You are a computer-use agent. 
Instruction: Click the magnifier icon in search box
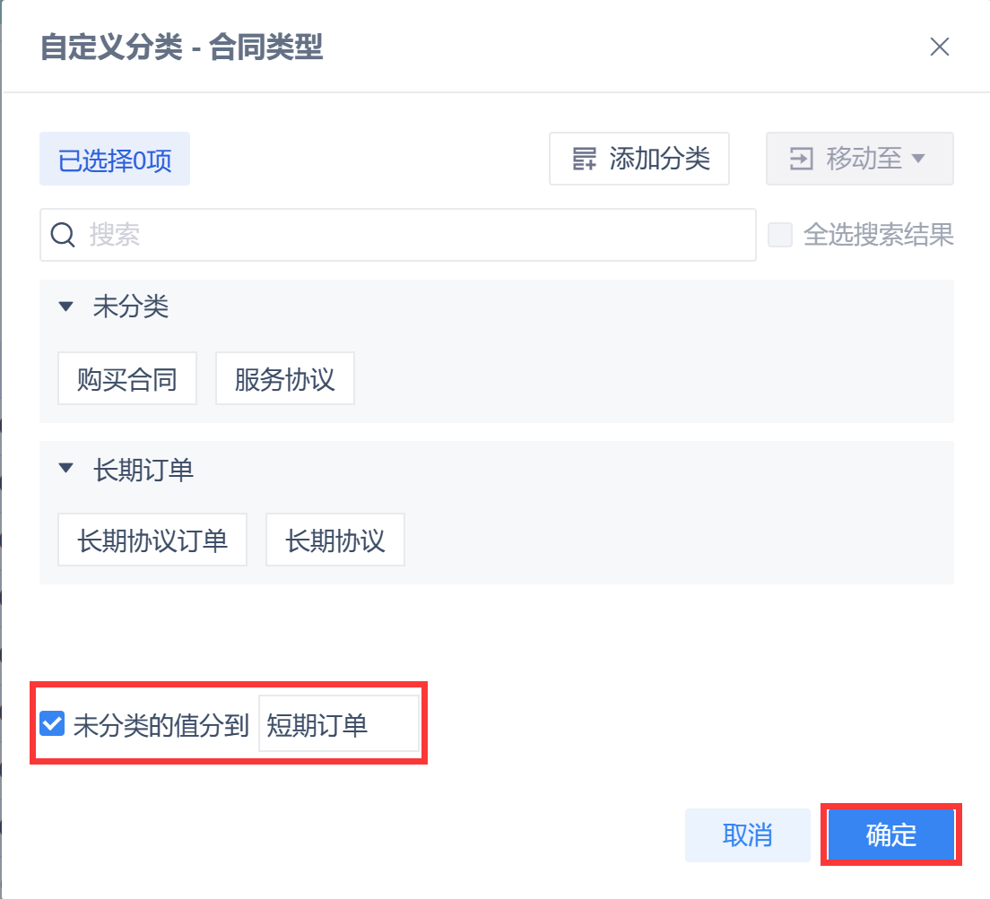tap(63, 236)
